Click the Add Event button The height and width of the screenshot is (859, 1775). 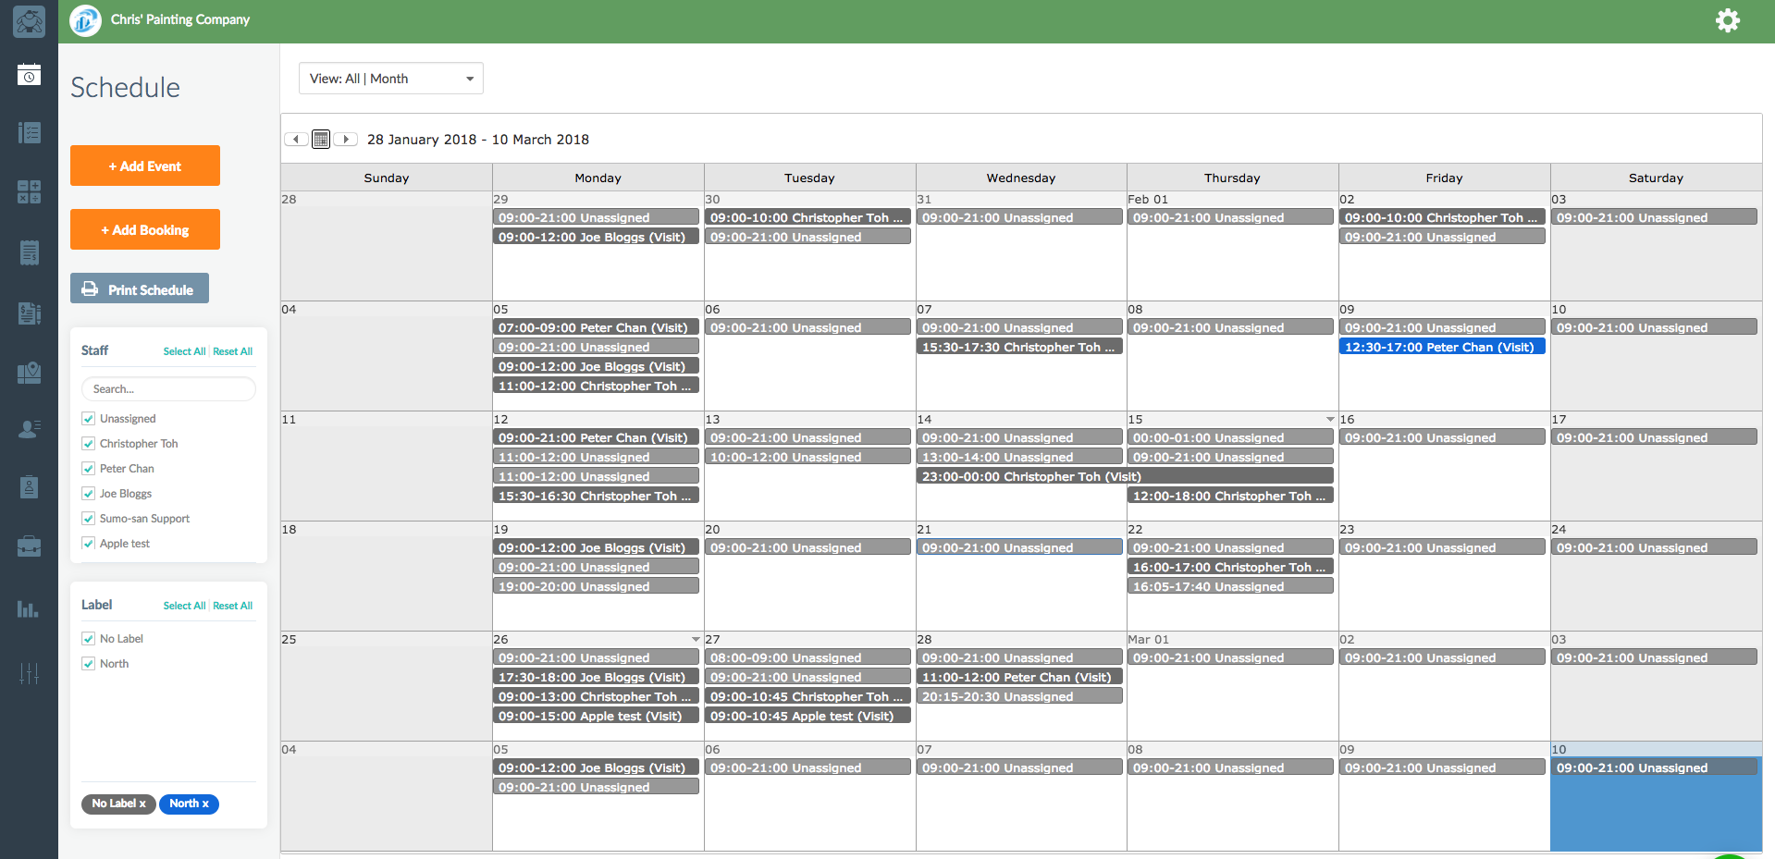145,166
